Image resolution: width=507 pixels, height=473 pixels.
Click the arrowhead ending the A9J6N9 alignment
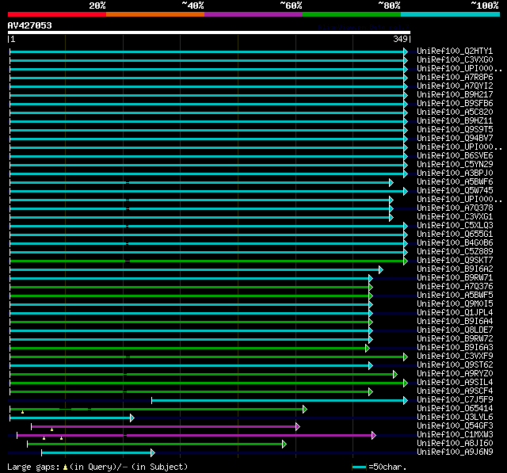tap(152, 452)
